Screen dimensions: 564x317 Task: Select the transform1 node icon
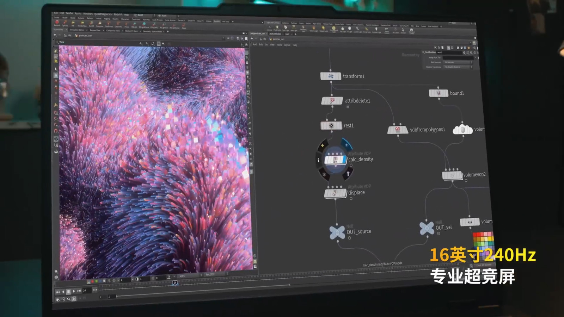tap(331, 76)
